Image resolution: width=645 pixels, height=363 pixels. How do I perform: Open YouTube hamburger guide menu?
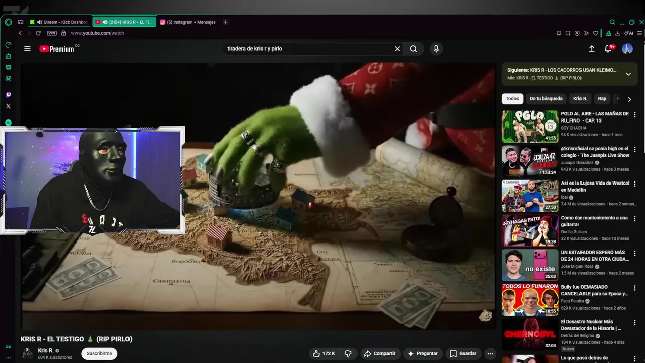click(27, 49)
